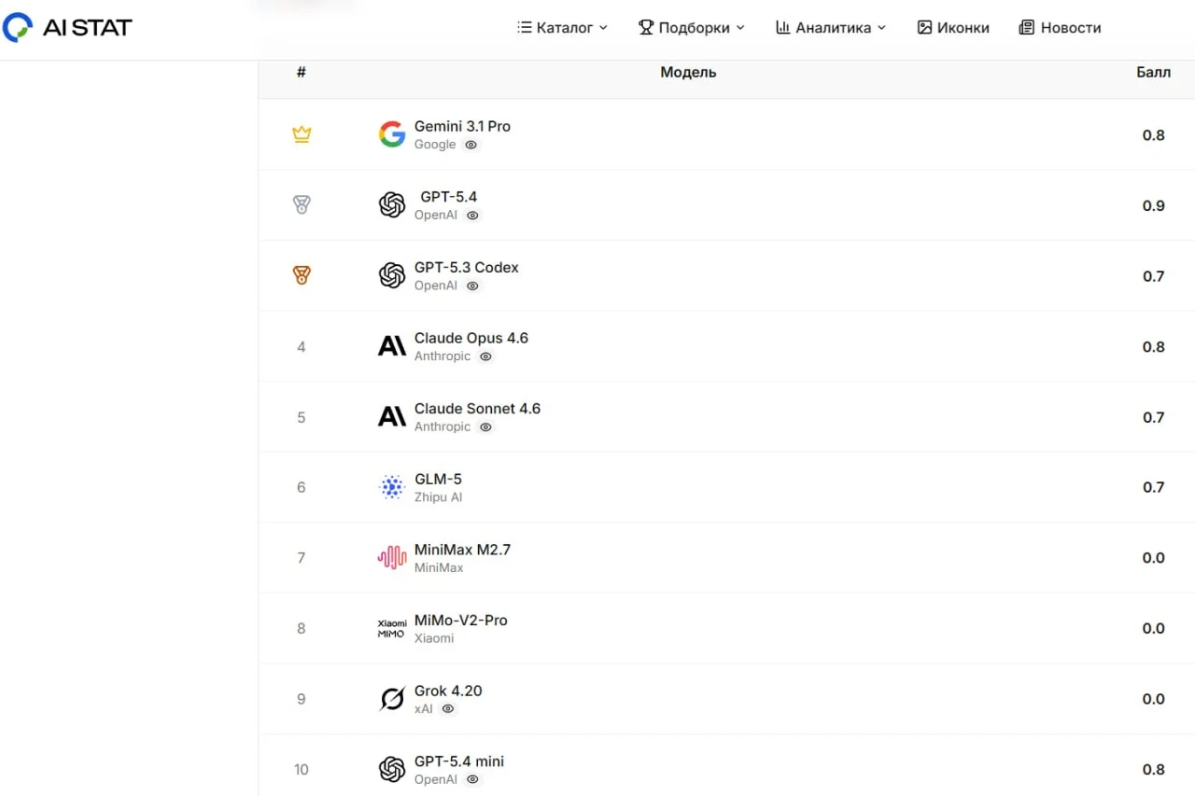The height and width of the screenshot is (796, 1195).
Task: Toggle the eye icon next to xAI
Action: point(448,709)
